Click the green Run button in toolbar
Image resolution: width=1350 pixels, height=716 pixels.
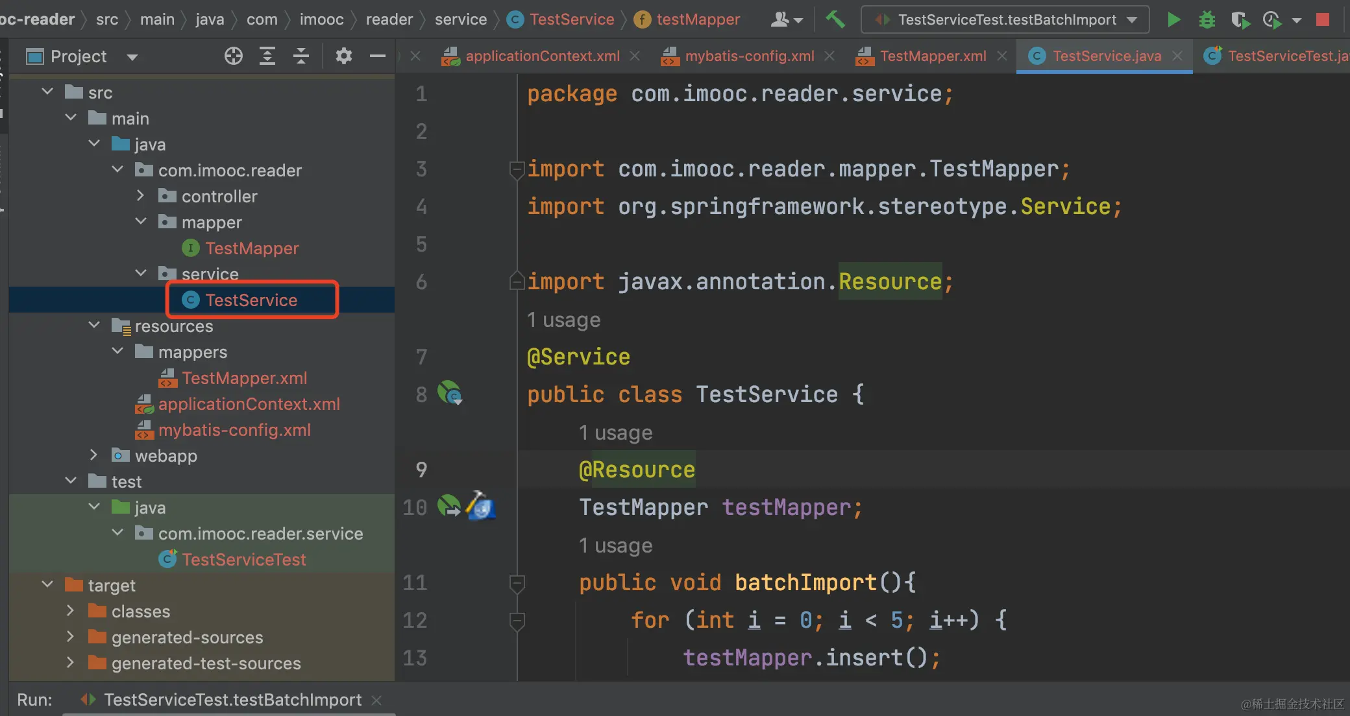pyautogui.click(x=1173, y=19)
